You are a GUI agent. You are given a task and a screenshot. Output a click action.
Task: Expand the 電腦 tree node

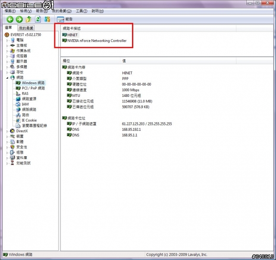click(x=7, y=40)
